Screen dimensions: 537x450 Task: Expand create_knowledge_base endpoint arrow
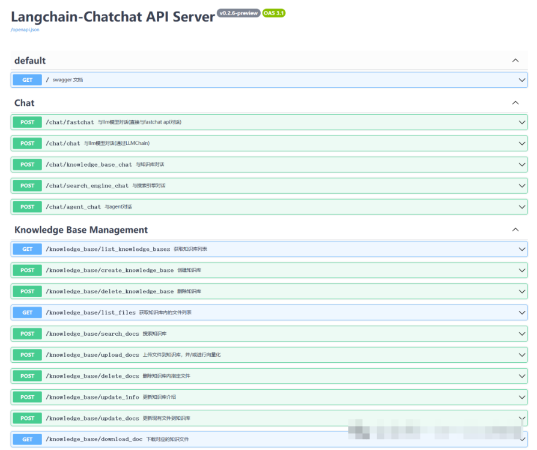(522, 270)
